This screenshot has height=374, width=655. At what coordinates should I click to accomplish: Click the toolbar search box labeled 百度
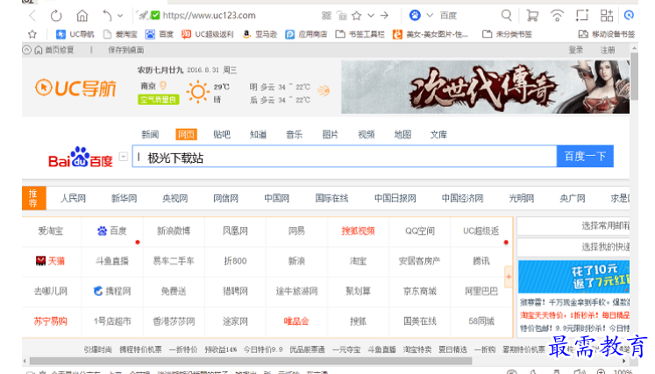pos(449,16)
